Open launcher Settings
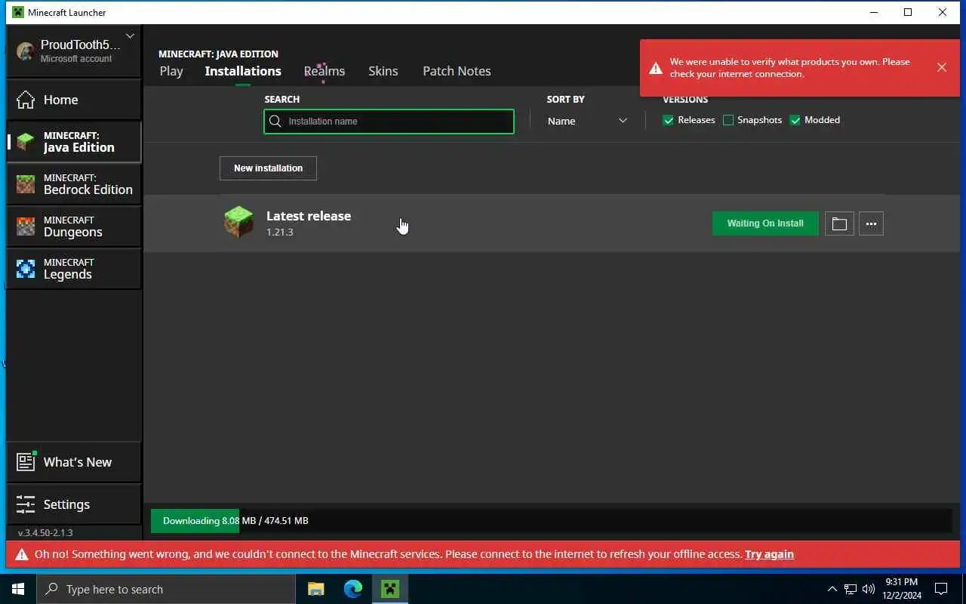 (73, 504)
